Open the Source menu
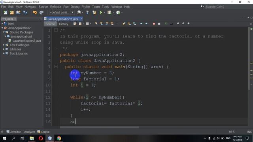This screenshot has height=142, width=253. (x=43, y=7)
